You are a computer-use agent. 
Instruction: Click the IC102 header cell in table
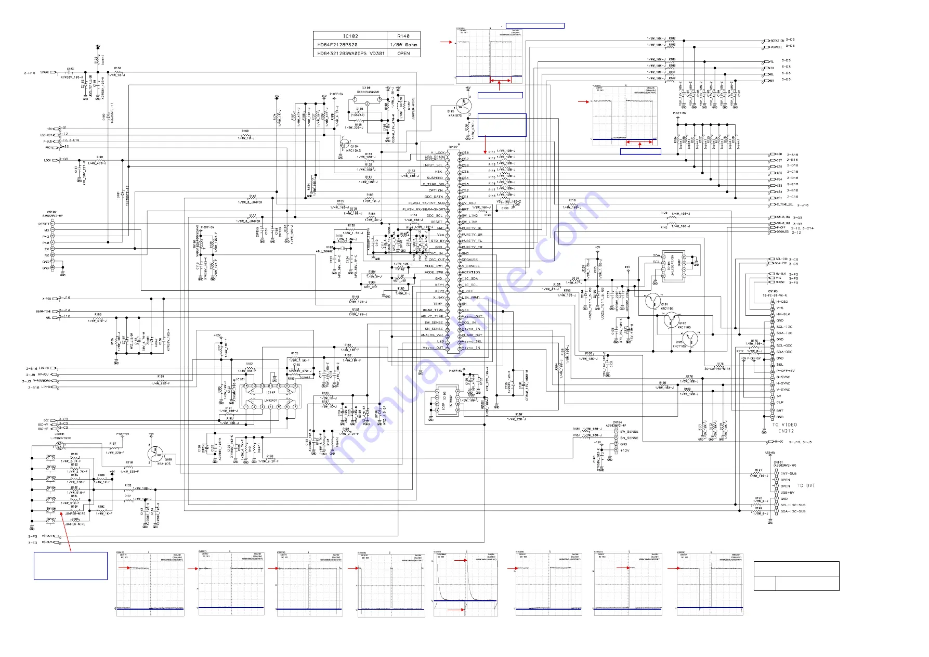[x=350, y=36]
